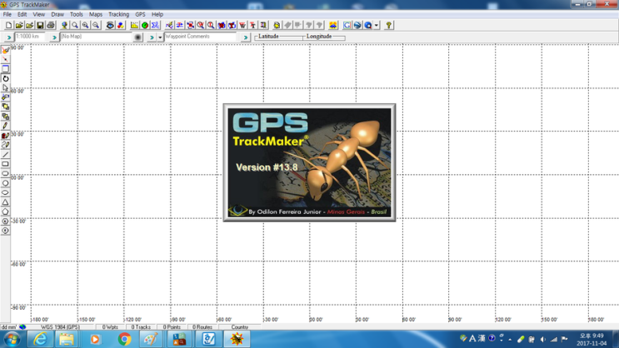Open the Help menu
The width and height of the screenshot is (619, 348).
(x=157, y=14)
